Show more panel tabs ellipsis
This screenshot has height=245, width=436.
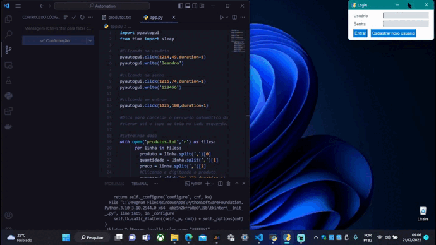[x=155, y=184]
